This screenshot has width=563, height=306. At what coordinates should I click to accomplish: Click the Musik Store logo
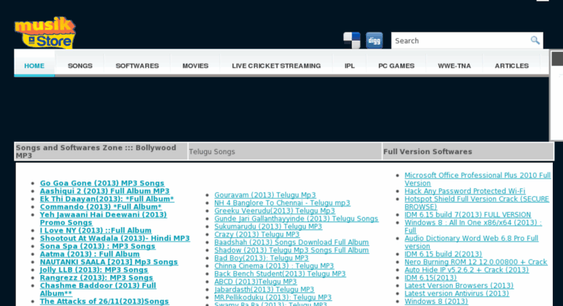coord(44,32)
